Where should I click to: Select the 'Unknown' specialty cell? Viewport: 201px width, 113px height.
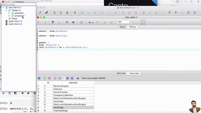(x=73, y=89)
